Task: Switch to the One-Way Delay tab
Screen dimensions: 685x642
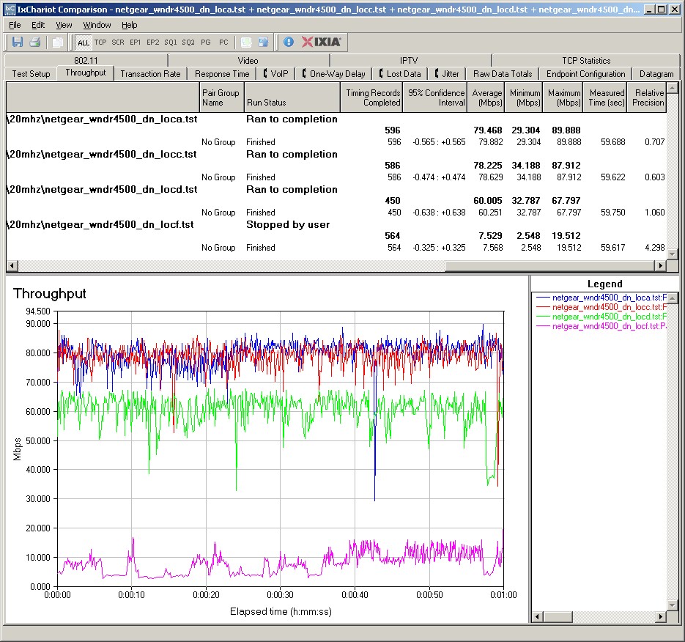Action: click(x=333, y=74)
